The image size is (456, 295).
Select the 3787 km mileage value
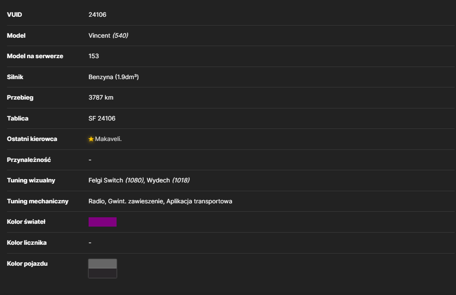coord(101,98)
